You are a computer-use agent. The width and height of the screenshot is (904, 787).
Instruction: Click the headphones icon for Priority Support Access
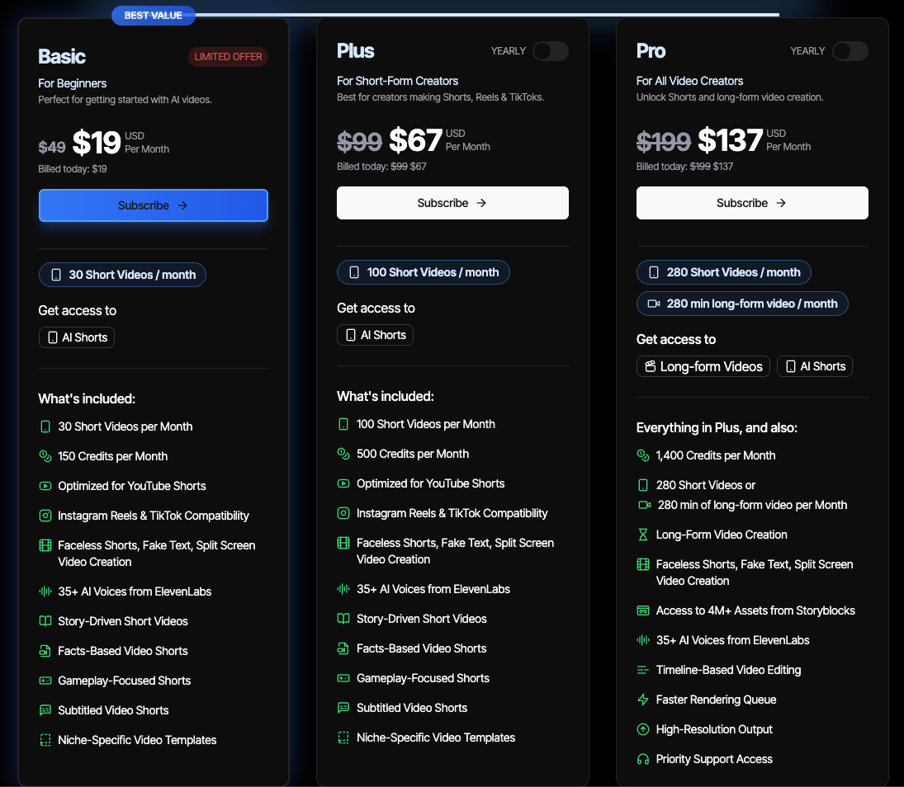[x=643, y=759]
